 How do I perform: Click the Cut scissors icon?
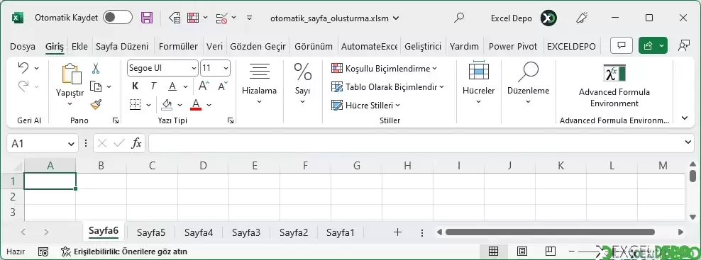pos(96,68)
